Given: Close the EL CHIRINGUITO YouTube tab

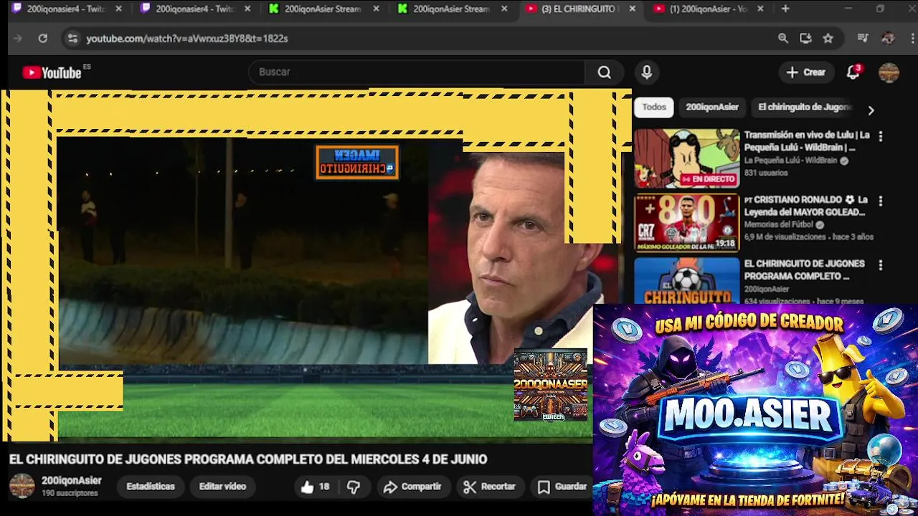Looking at the screenshot, I should pos(632,9).
